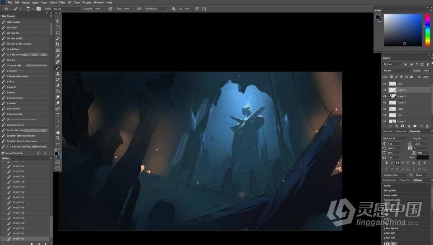Open smoothing options gear icon
Viewport: 433px width, 245px height.
tap(173, 9)
